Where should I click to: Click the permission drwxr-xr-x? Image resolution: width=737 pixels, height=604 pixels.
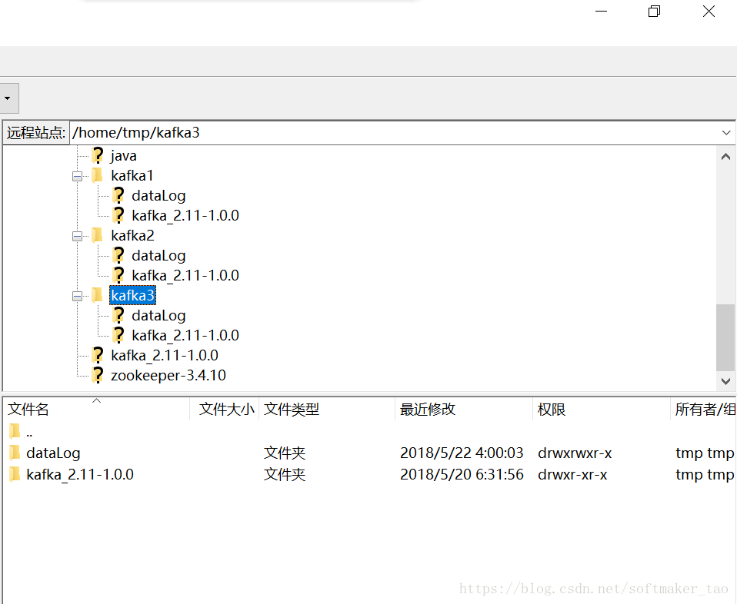coord(572,475)
